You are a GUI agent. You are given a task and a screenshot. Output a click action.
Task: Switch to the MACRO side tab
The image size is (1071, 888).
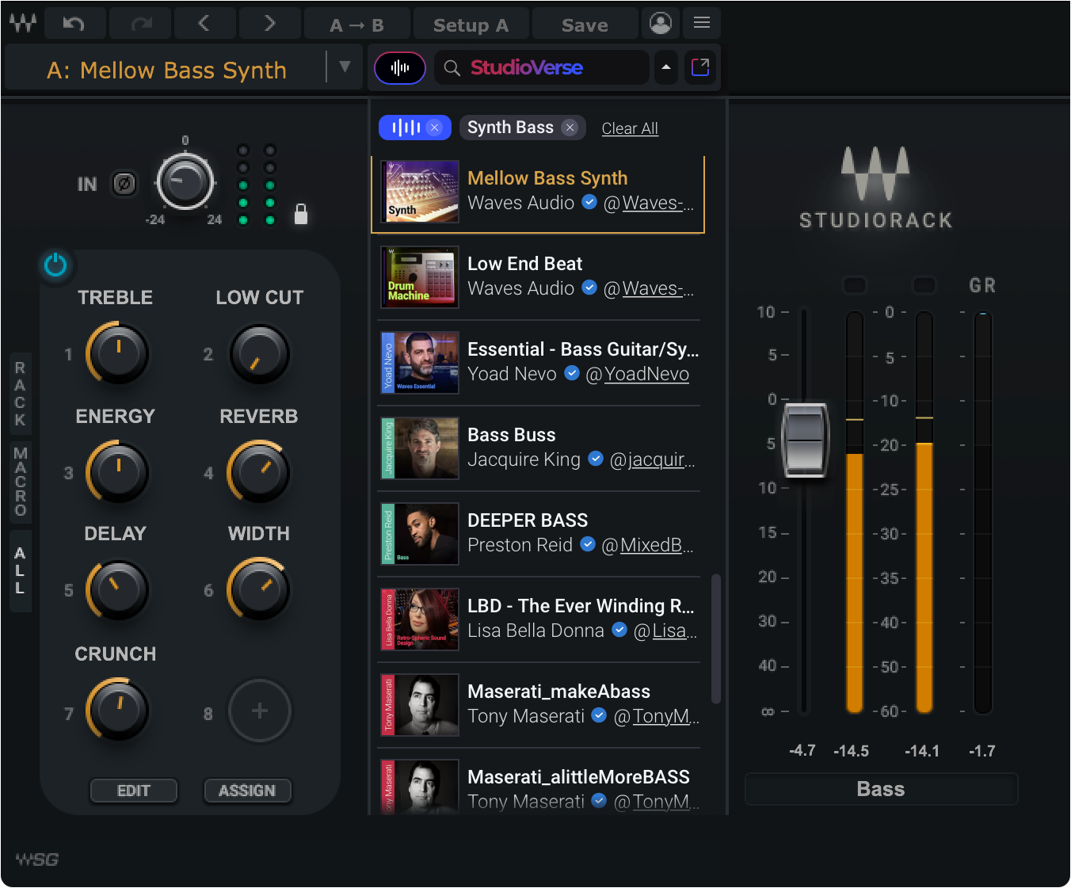(x=21, y=482)
